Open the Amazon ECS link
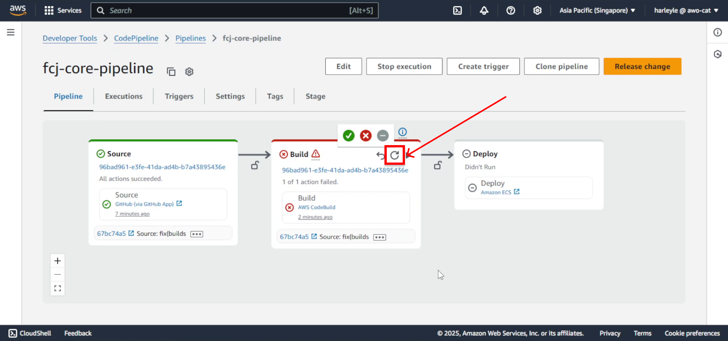This screenshot has height=341, width=728. pyautogui.click(x=500, y=192)
